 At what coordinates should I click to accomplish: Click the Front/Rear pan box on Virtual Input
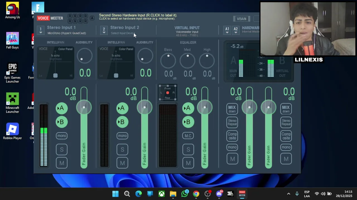(x=167, y=93)
